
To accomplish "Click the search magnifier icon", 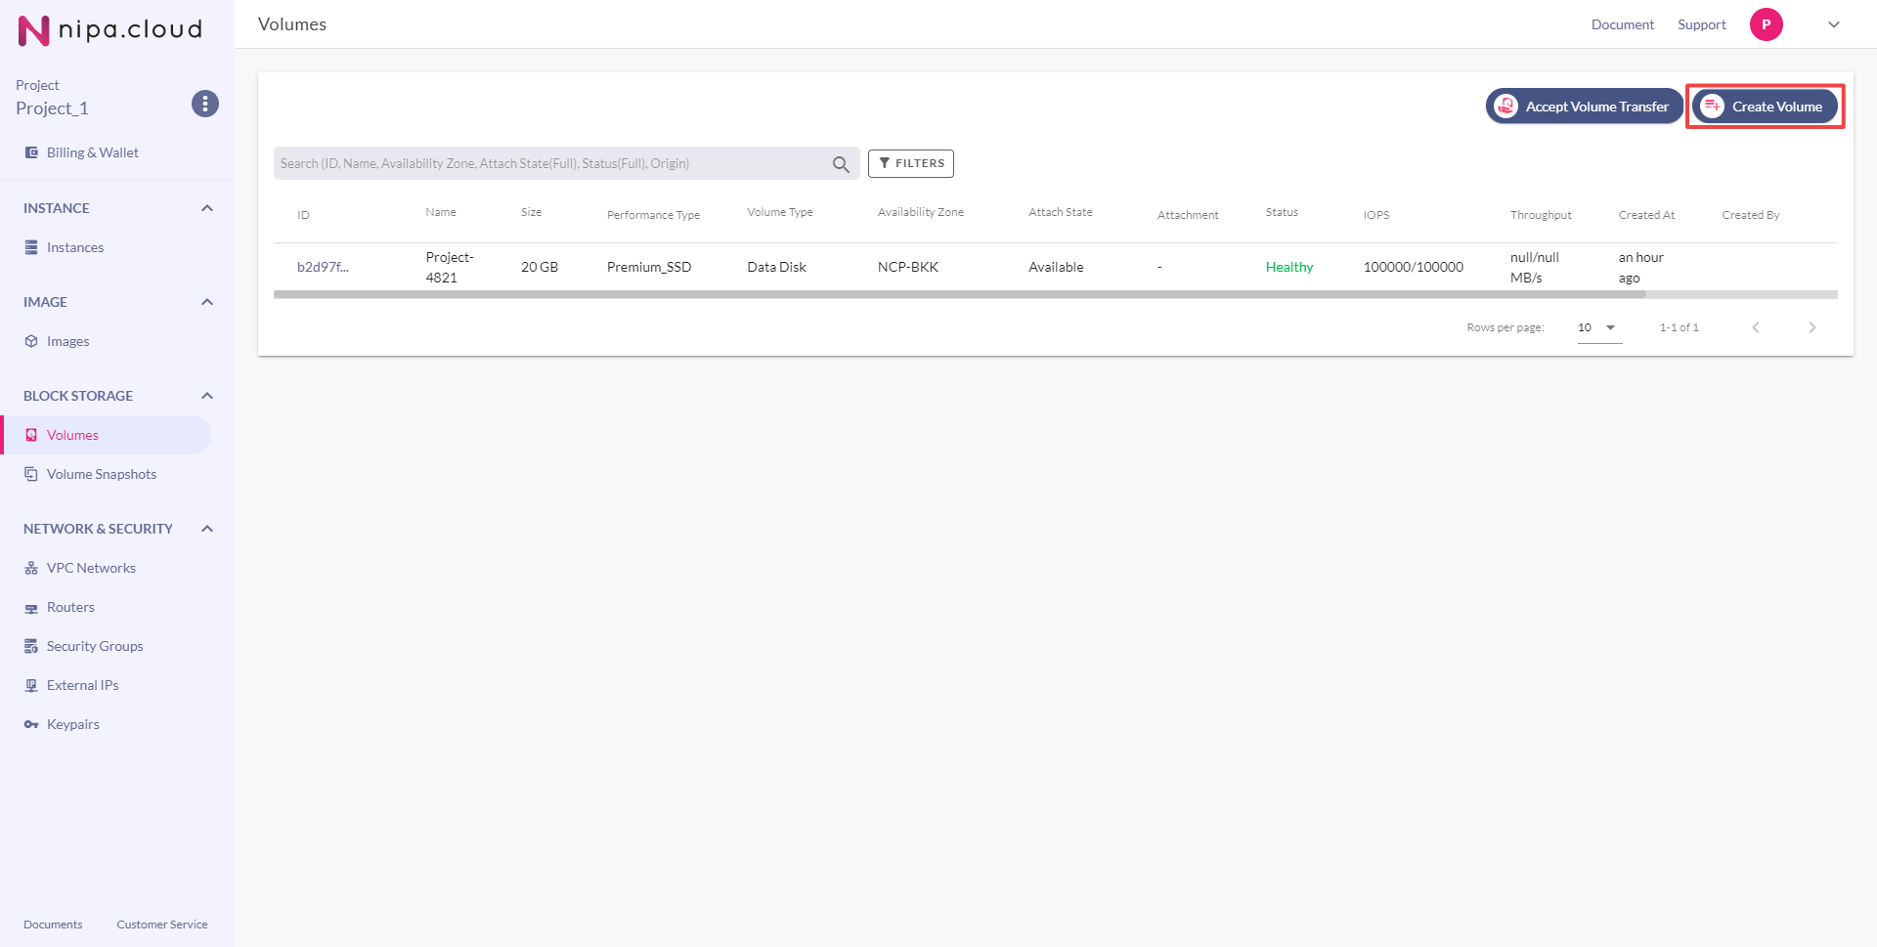I will [841, 164].
